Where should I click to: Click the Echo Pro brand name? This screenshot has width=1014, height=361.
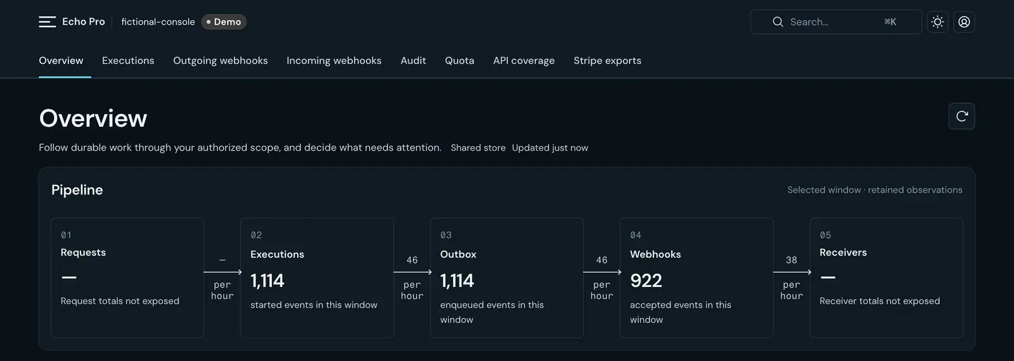click(84, 22)
